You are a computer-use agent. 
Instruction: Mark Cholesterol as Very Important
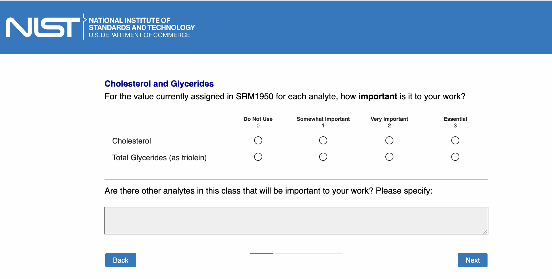click(x=389, y=140)
